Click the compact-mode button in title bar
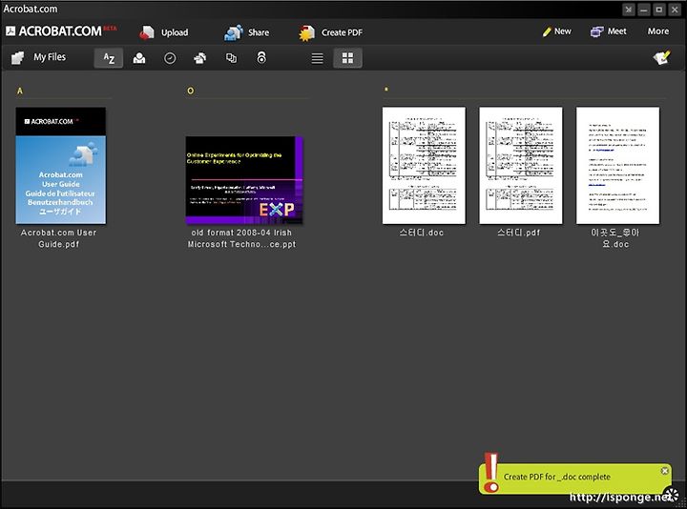687x509 pixels. pos(628,10)
